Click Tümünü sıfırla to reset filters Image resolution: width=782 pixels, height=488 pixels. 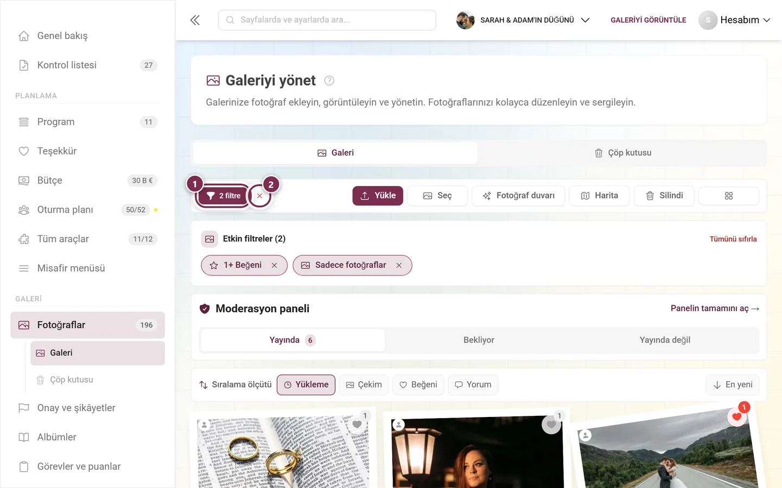(x=733, y=239)
